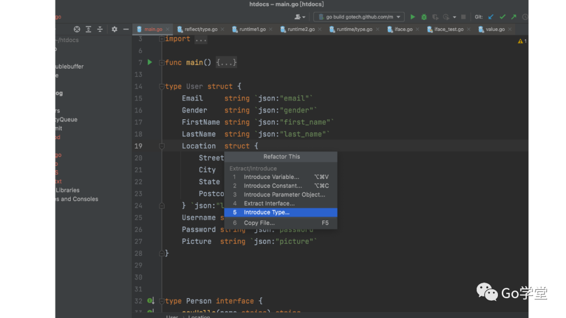Click the green Run button in toolbar
This screenshot has width=566, height=318.
[x=412, y=17]
